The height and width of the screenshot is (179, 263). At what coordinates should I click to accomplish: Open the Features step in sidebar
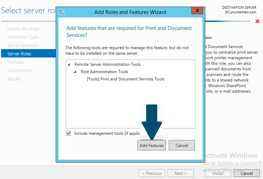(x=15, y=62)
